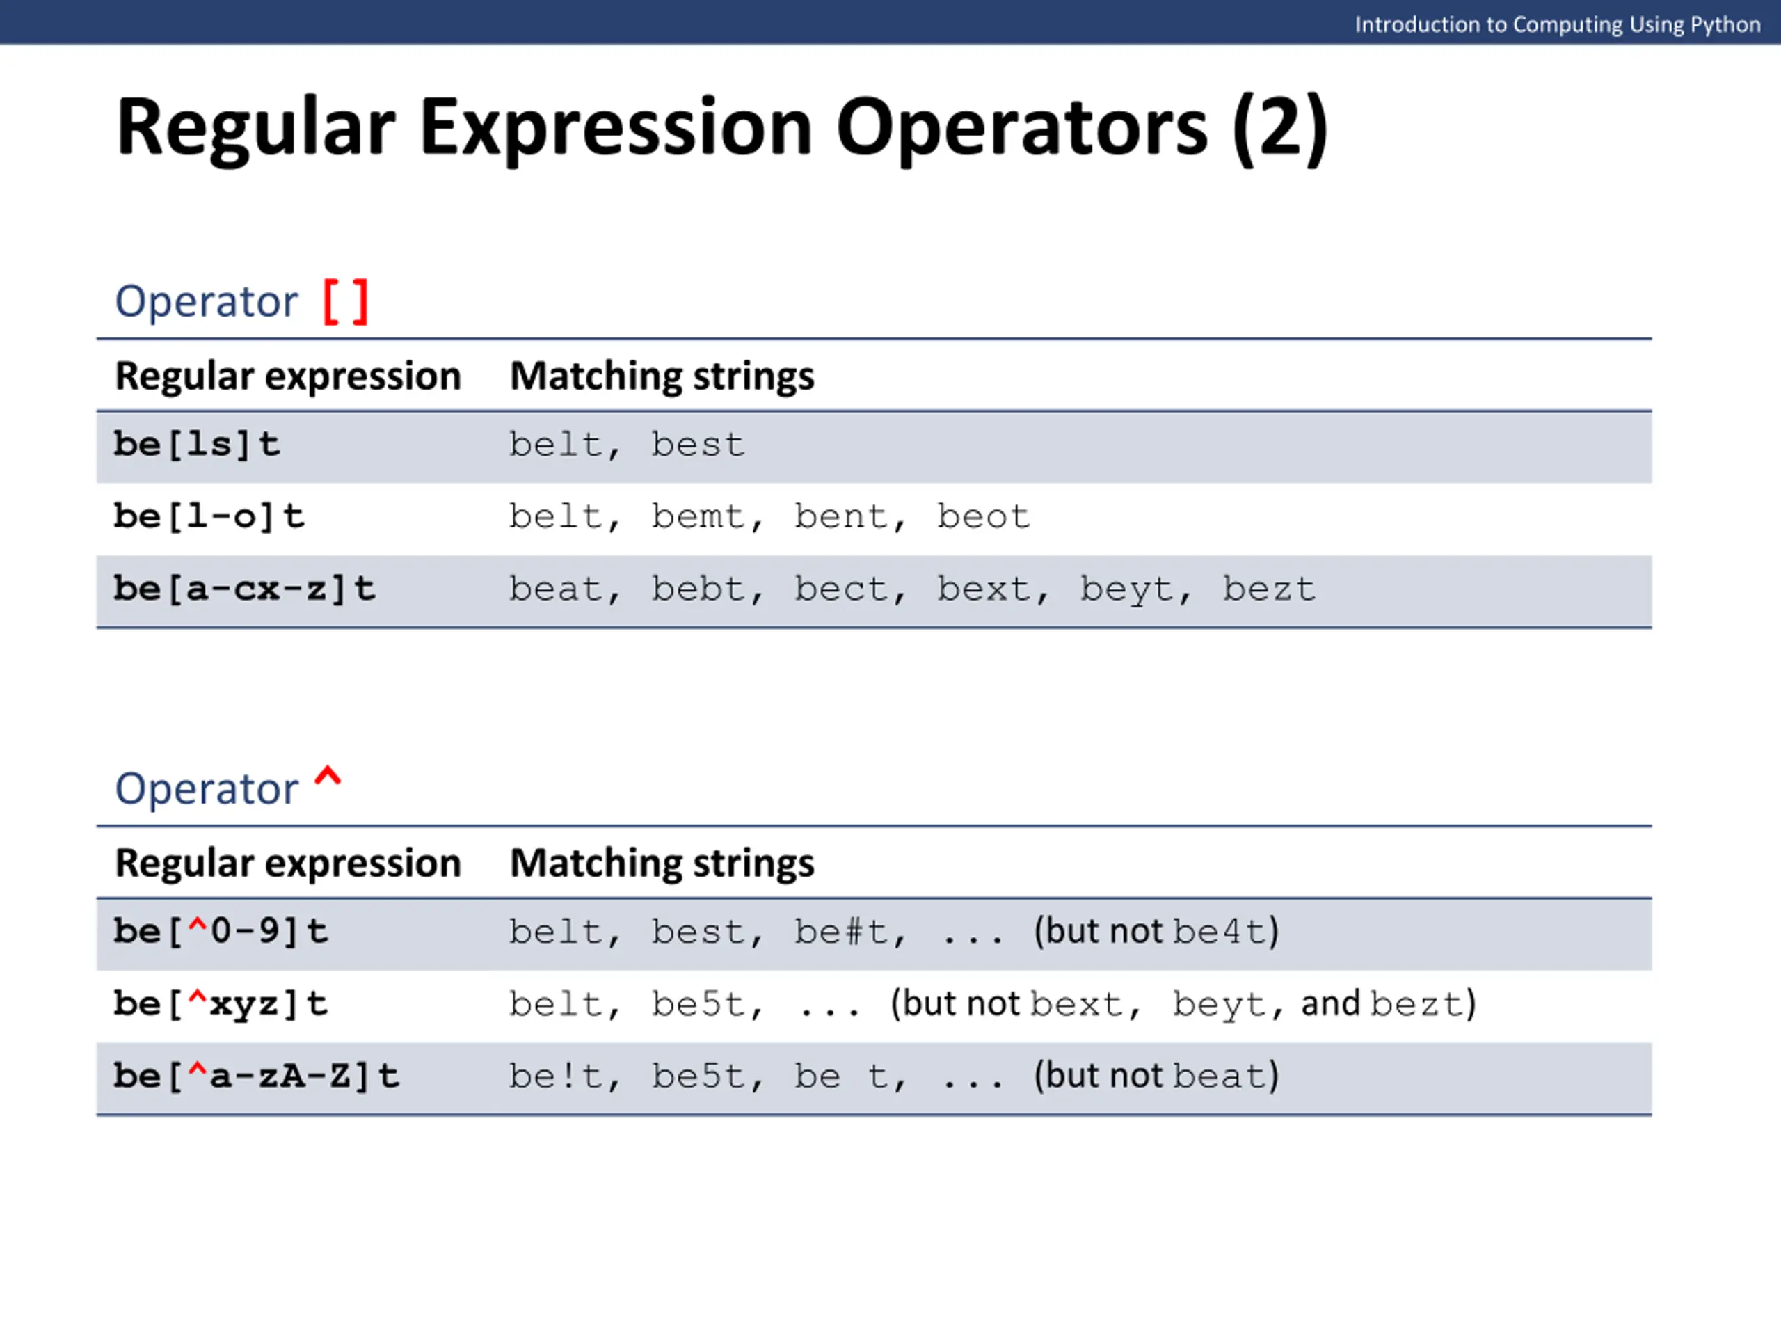Click the be5t string in the be[^xyz]t row
1781x1336 pixels.
(699, 1004)
